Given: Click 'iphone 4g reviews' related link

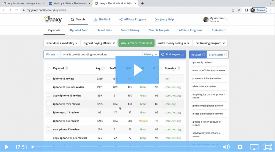Looking at the screenshot, I should point(202,62).
